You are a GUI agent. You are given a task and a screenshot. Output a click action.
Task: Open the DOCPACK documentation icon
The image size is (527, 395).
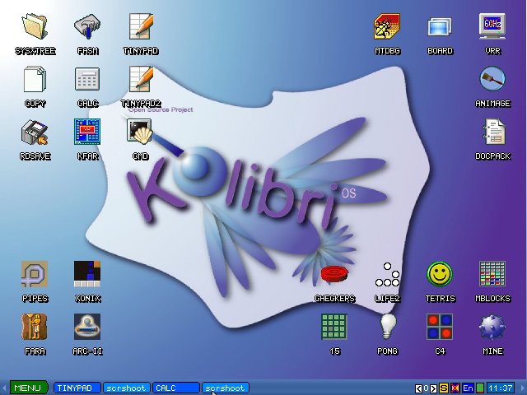[x=492, y=132]
